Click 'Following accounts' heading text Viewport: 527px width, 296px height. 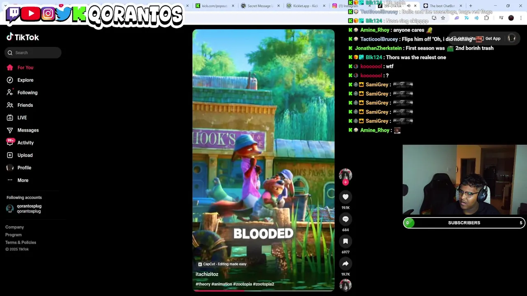point(24,198)
